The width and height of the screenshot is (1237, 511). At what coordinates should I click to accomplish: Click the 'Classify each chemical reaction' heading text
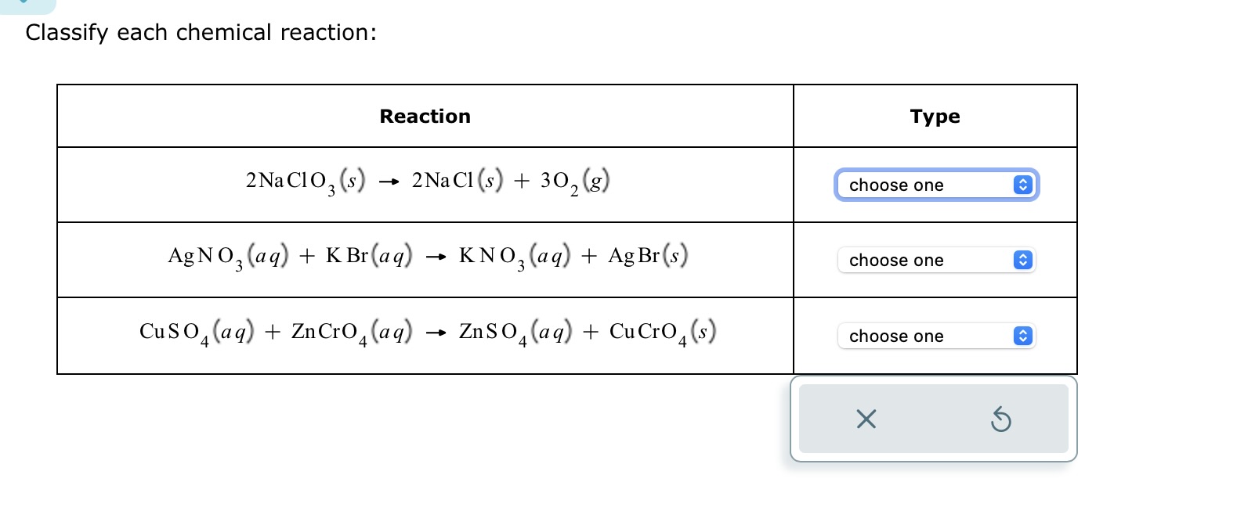pos(201,33)
